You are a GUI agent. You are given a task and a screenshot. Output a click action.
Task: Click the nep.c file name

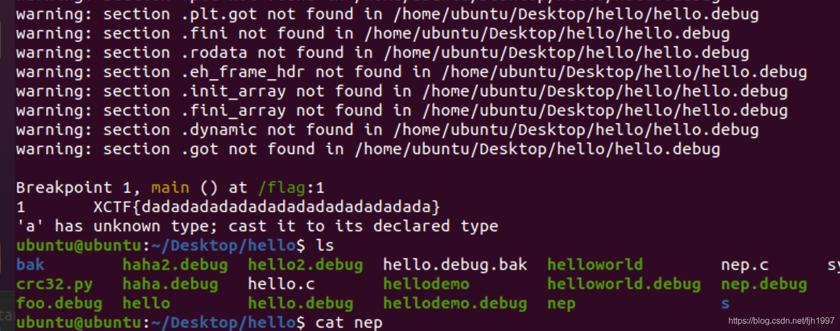(745, 265)
